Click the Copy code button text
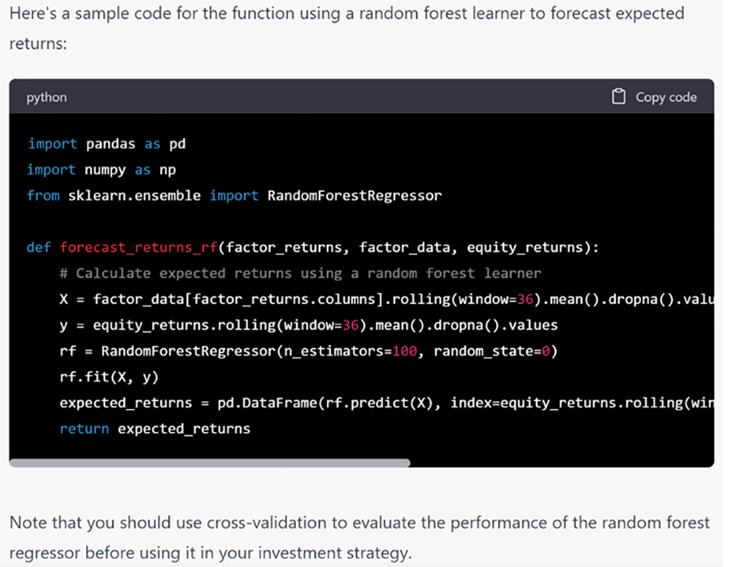732x567 pixels. [x=667, y=96]
